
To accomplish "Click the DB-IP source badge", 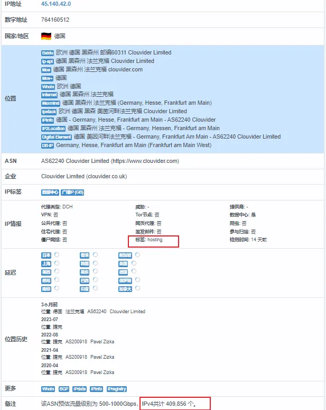I will tap(48, 145).
